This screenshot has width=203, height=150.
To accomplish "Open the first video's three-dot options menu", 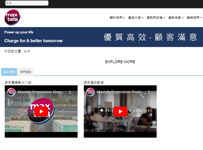I will click(x=70, y=92).
